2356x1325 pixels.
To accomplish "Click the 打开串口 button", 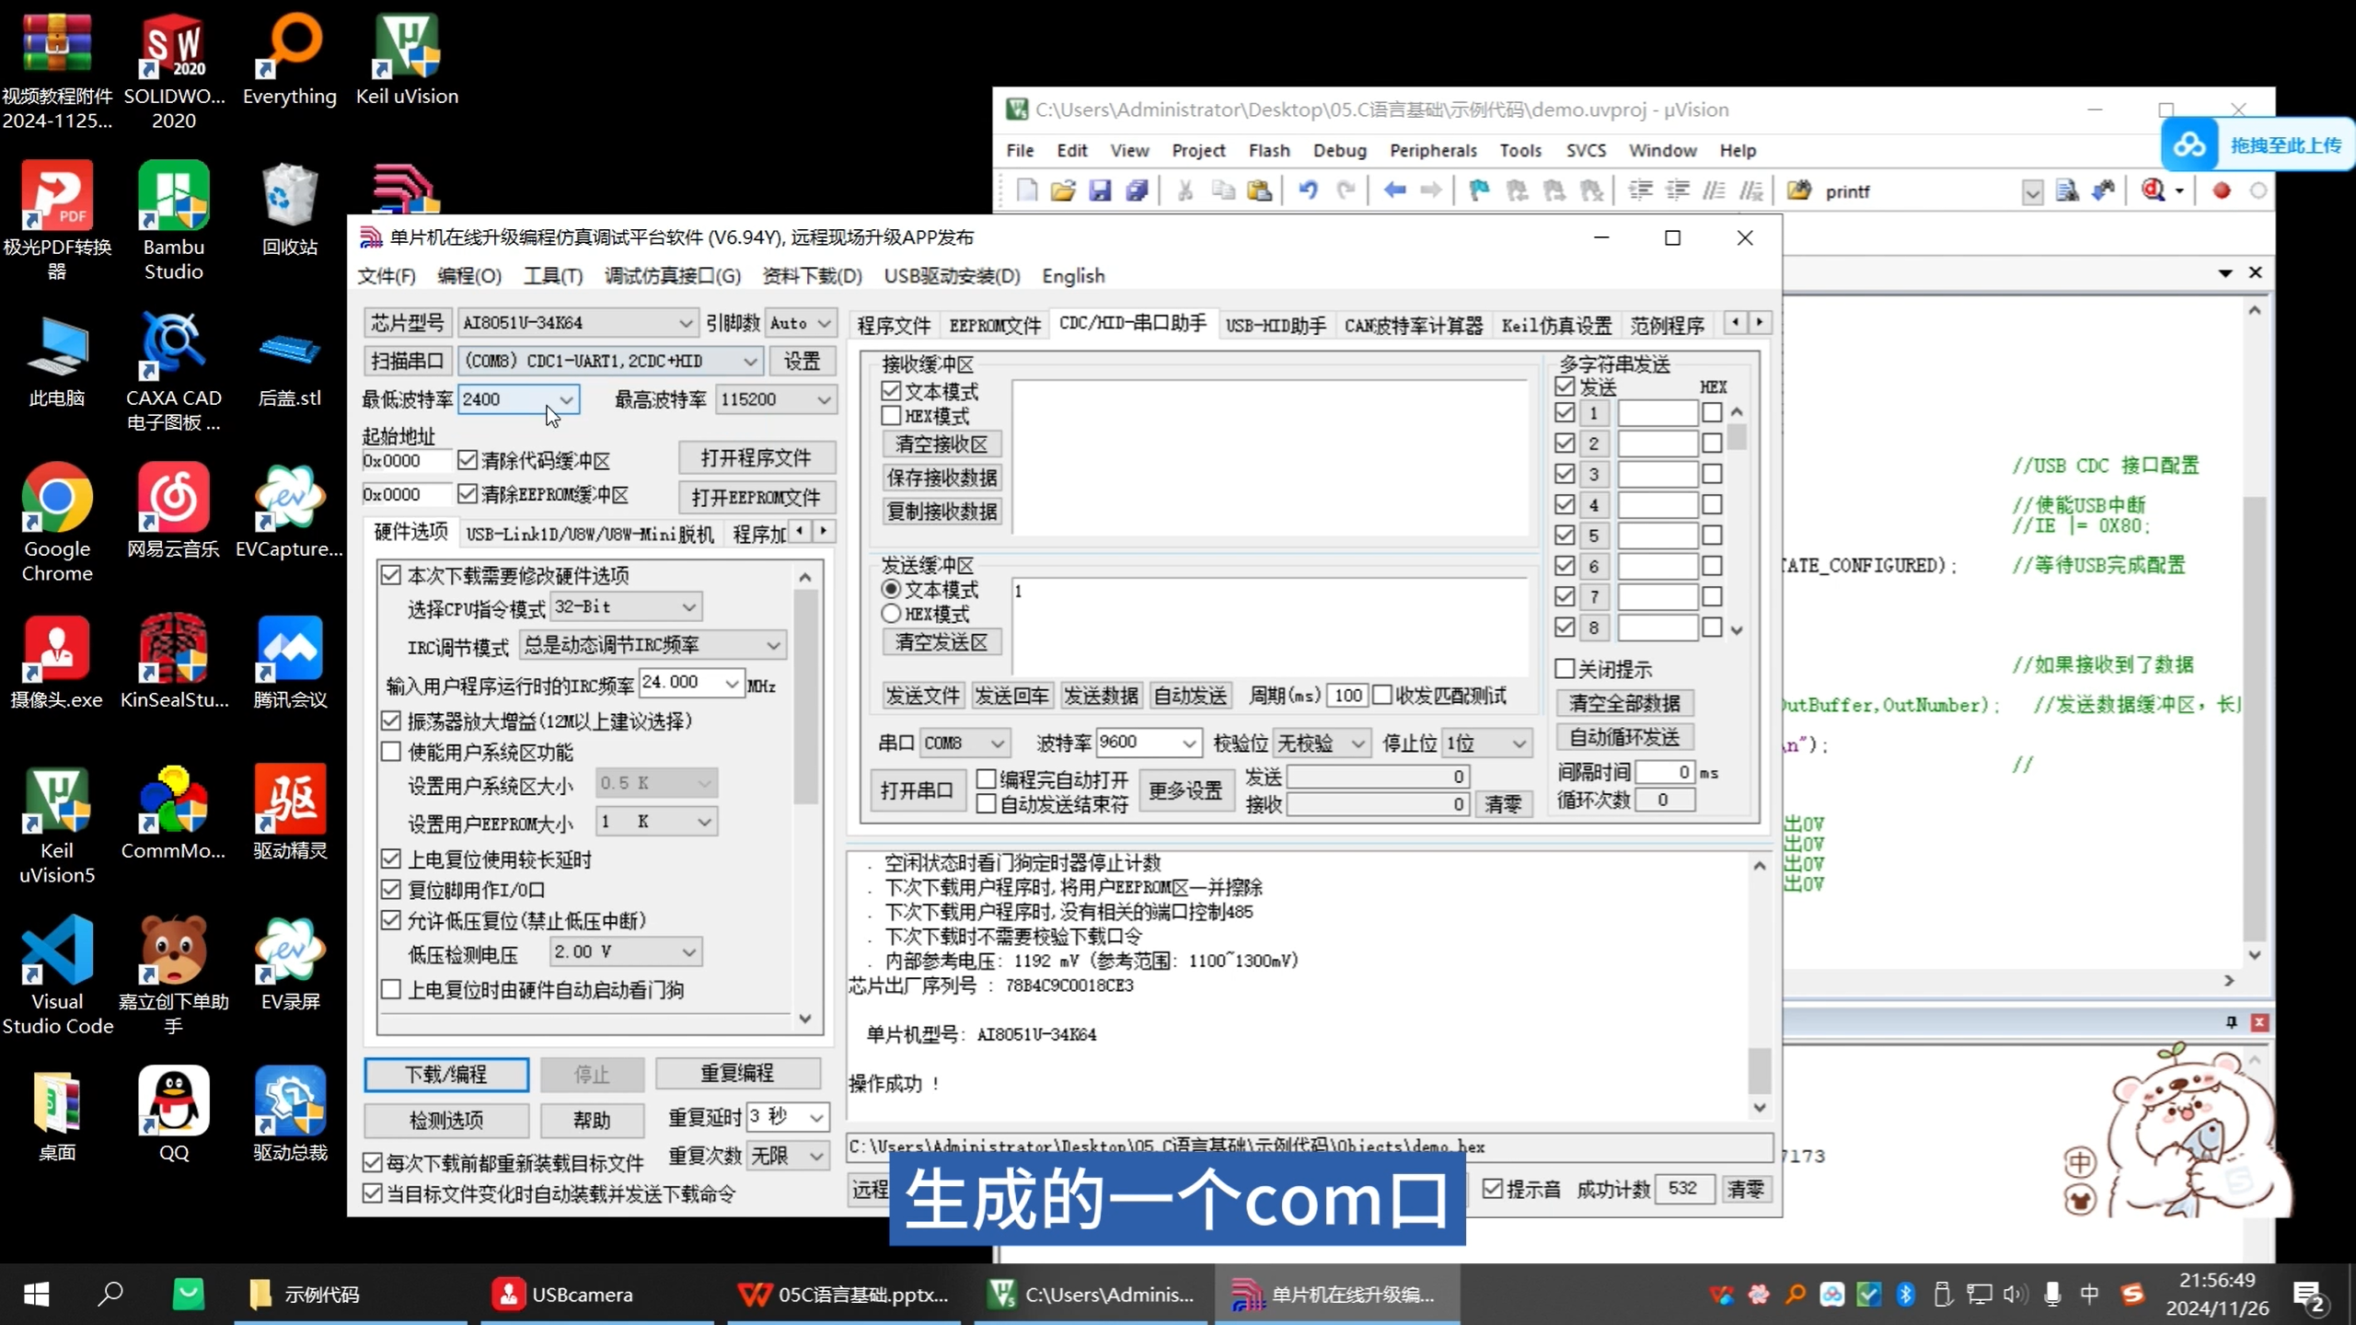I will (917, 790).
